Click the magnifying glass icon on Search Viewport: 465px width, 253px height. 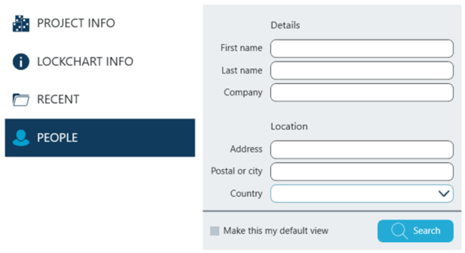(399, 231)
